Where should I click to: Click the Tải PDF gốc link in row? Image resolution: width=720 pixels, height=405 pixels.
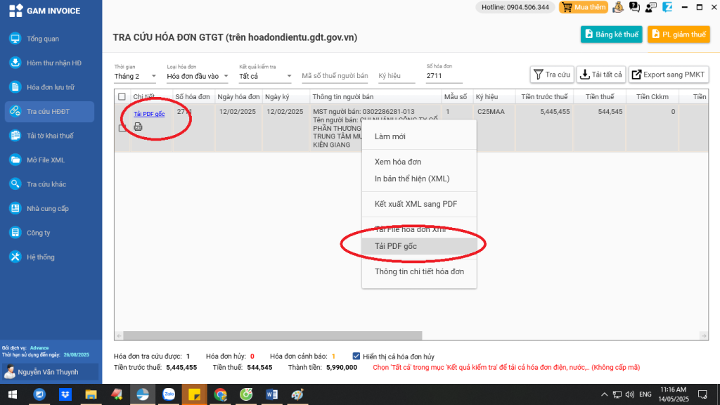point(149,114)
